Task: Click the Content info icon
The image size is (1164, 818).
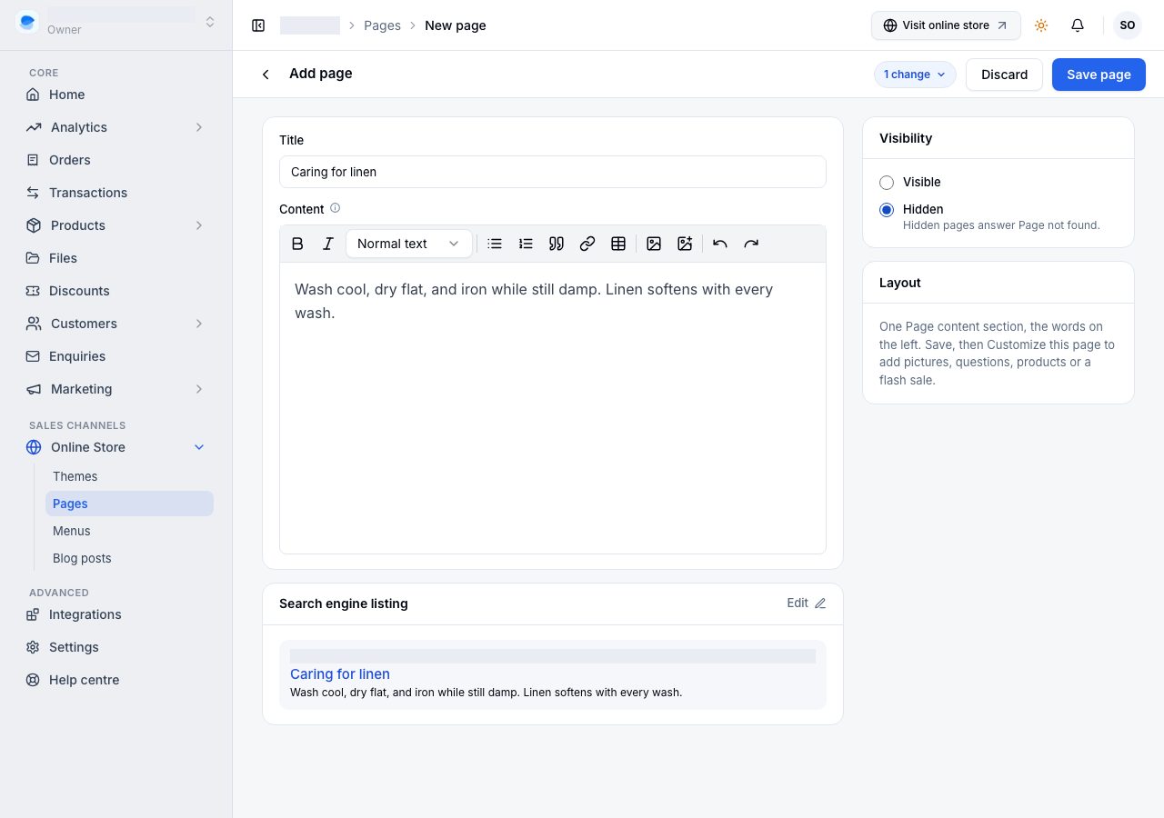Action: [335, 208]
